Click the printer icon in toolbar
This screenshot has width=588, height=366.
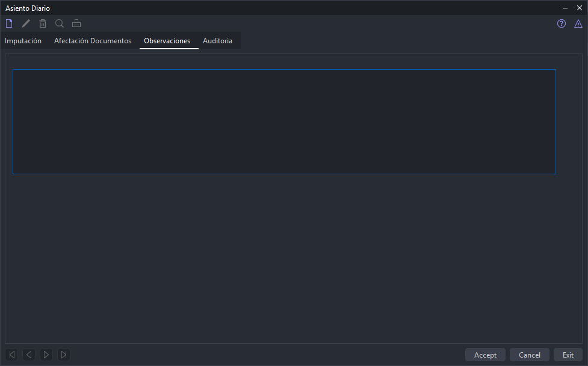click(x=76, y=24)
